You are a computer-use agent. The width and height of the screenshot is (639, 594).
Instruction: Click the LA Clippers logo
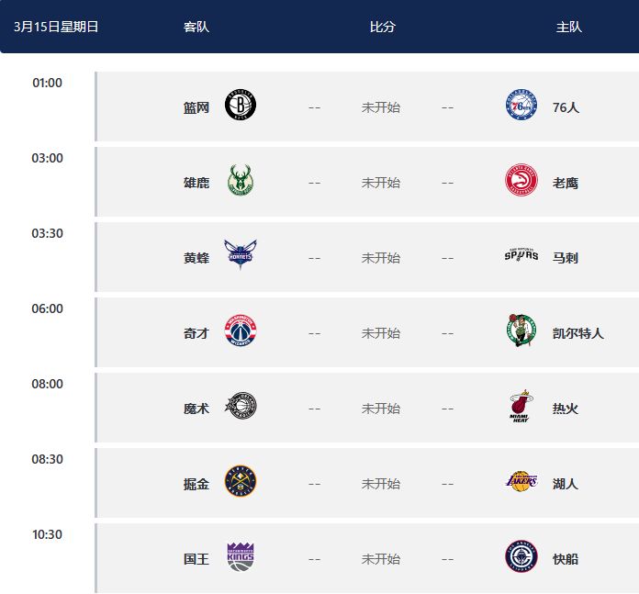521,556
